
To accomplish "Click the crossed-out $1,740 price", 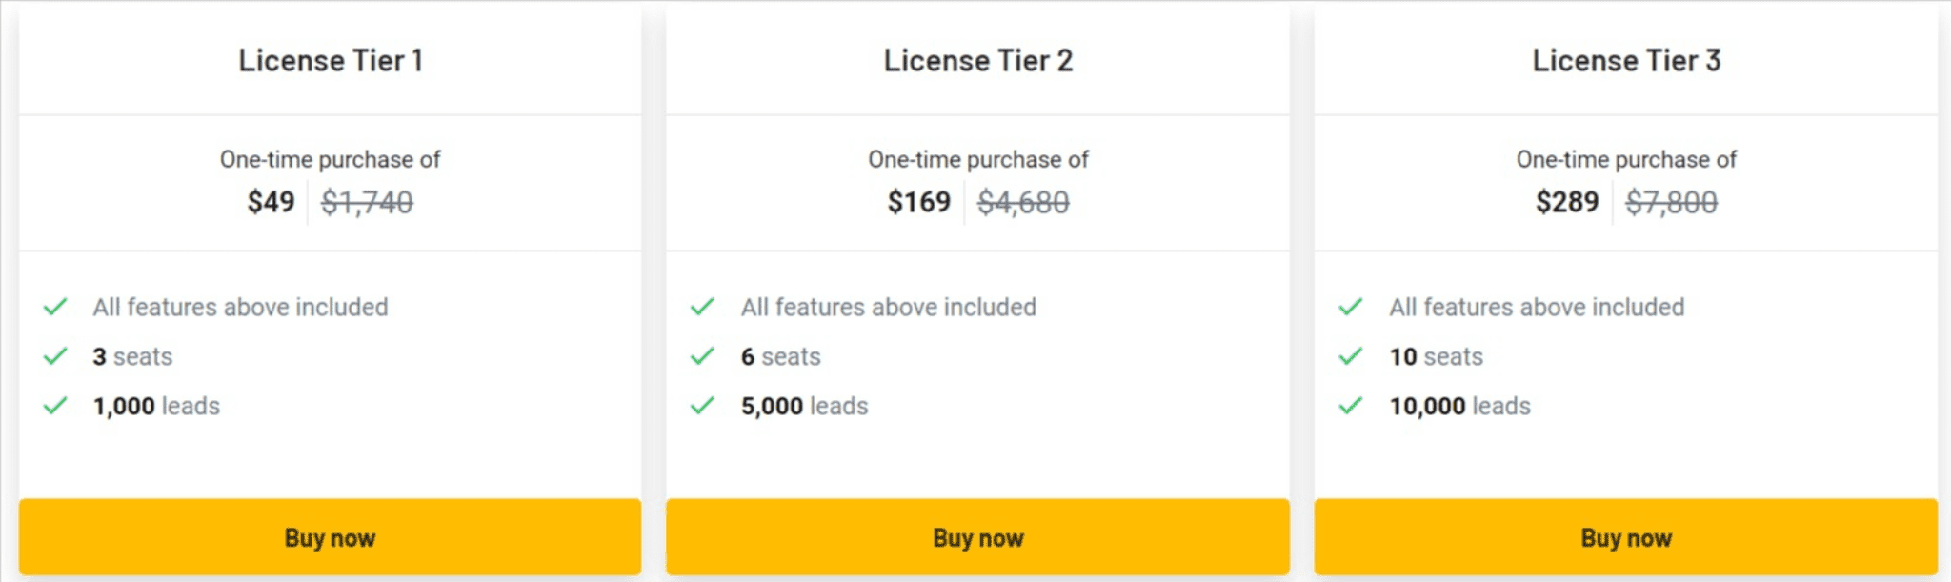I will pyautogui.click(x=367, y=202).
